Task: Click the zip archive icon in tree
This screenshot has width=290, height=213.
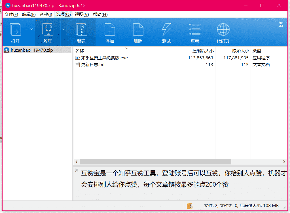Action: click(7, 50)
